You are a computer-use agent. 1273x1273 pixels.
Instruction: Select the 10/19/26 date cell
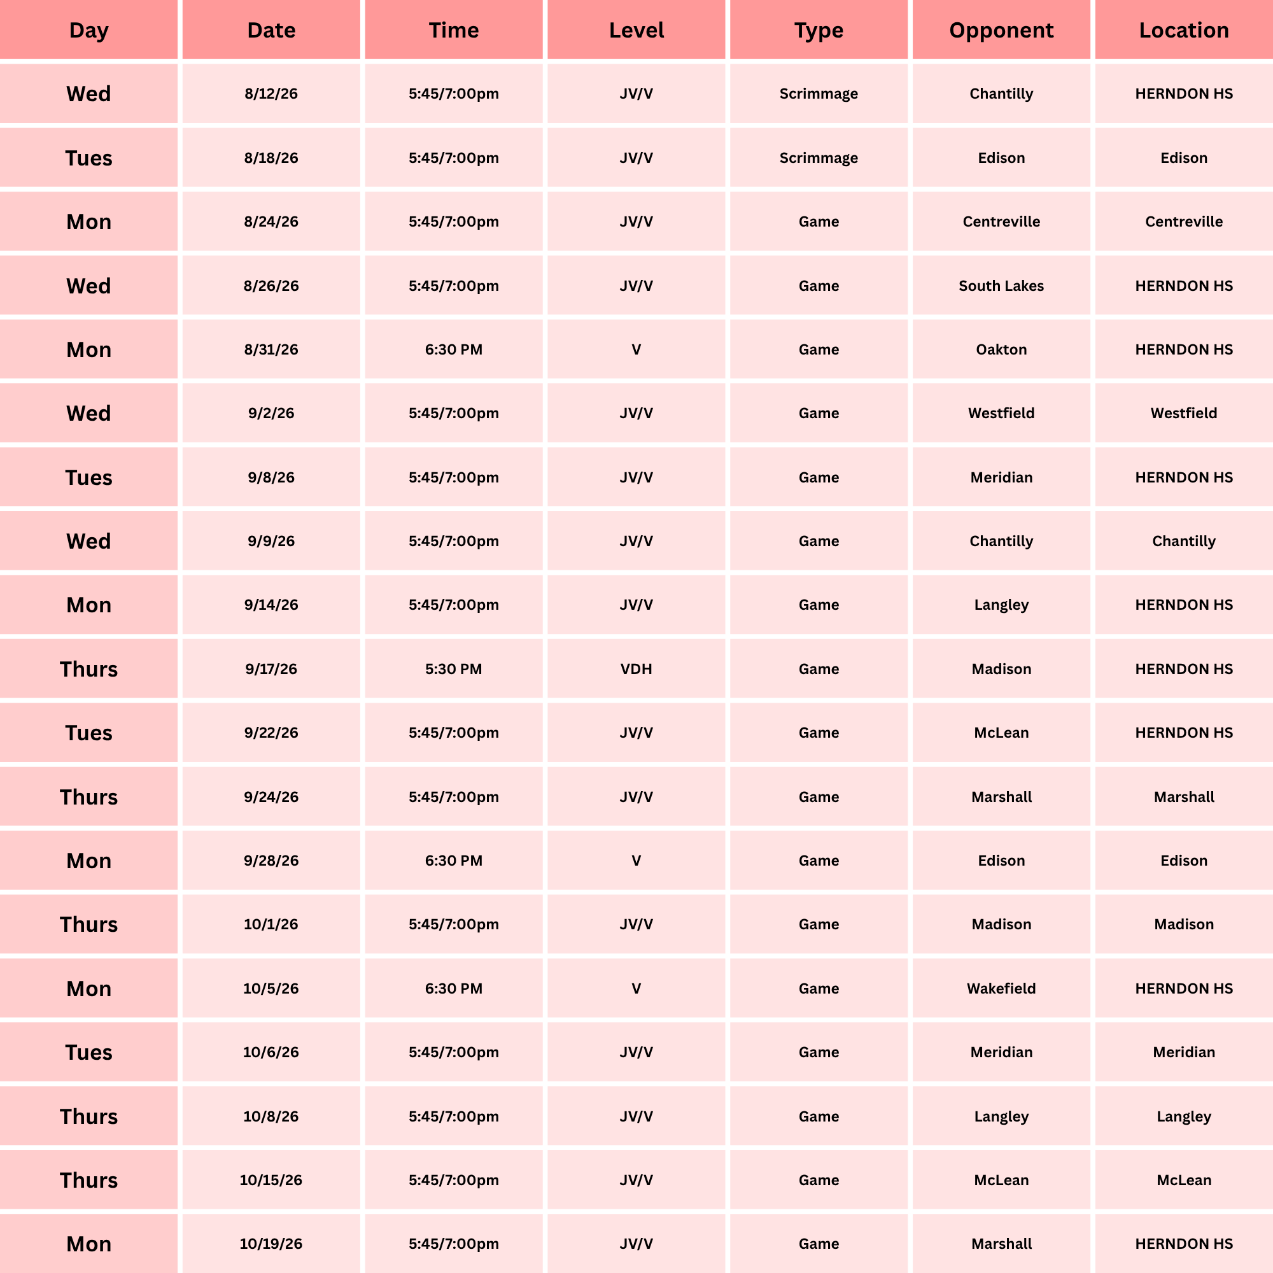271,1244
